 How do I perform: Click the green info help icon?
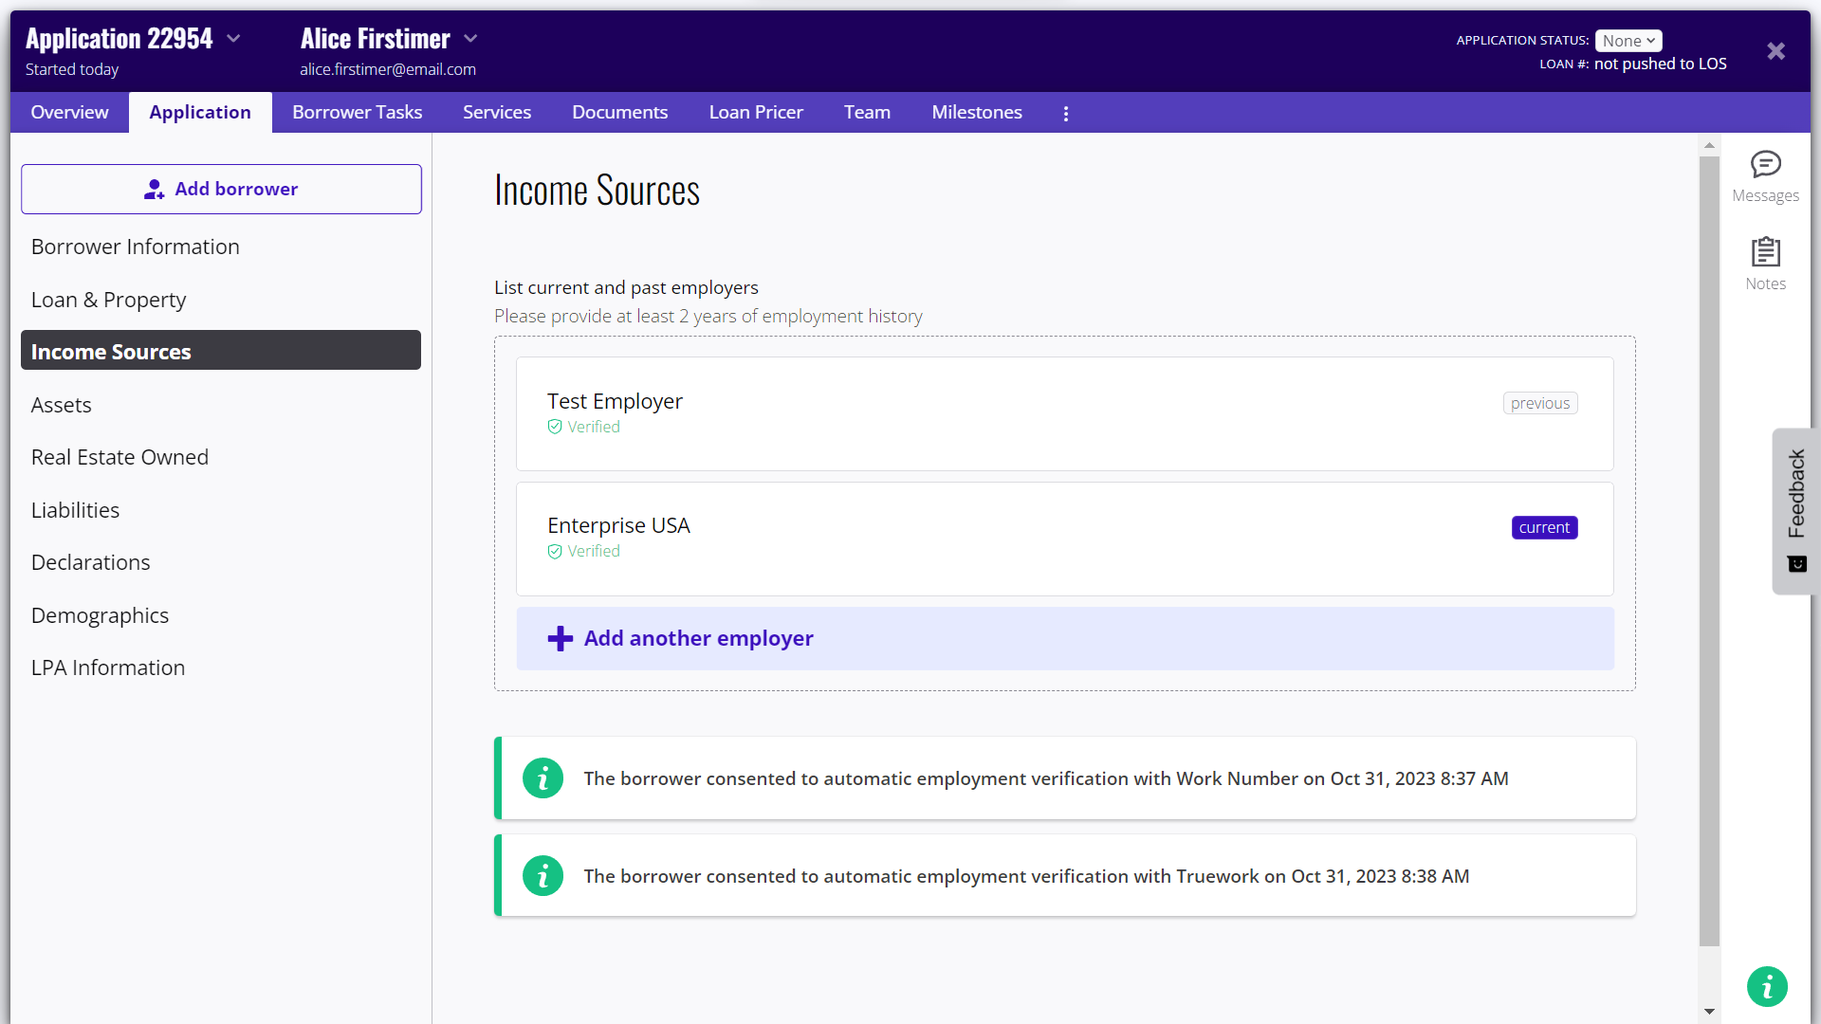(1767, 986)
